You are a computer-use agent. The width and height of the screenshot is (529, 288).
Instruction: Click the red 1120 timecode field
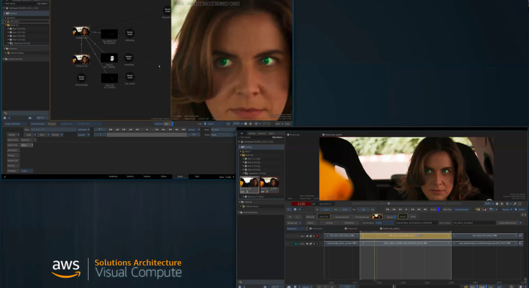coord(301,203)
